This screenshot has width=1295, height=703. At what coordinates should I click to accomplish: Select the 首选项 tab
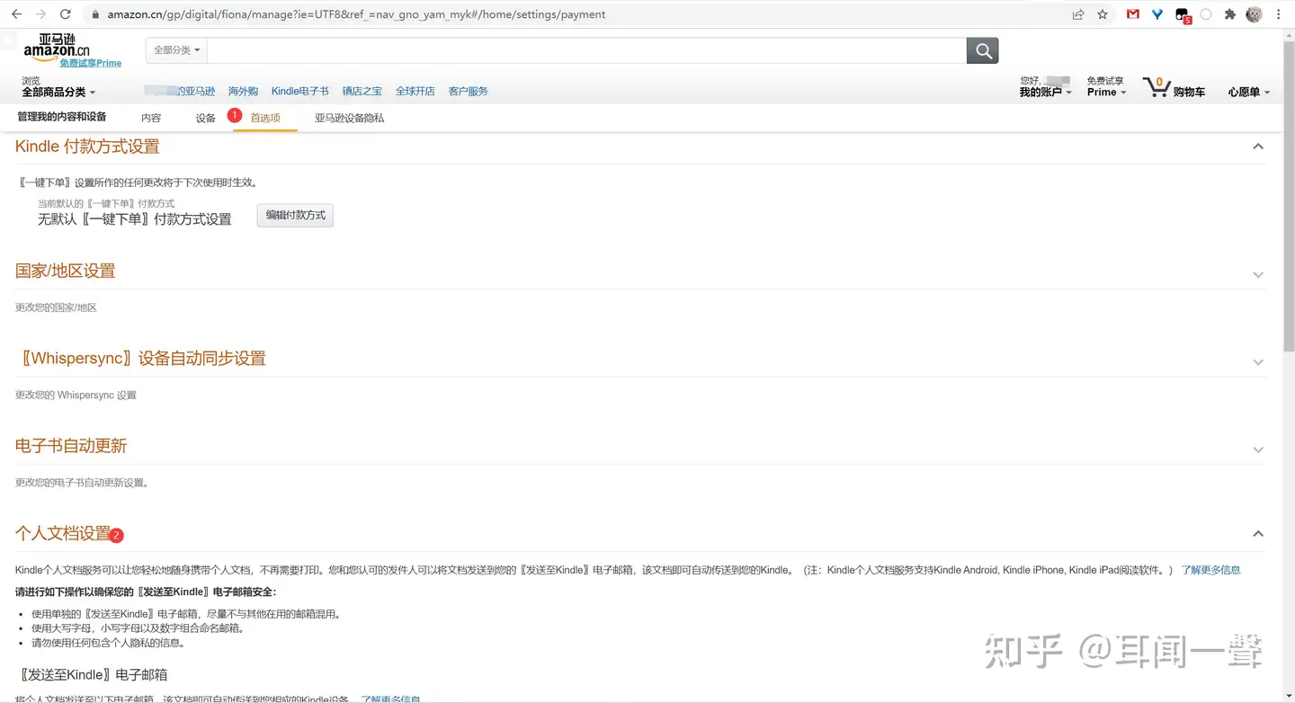pos(265,118)
